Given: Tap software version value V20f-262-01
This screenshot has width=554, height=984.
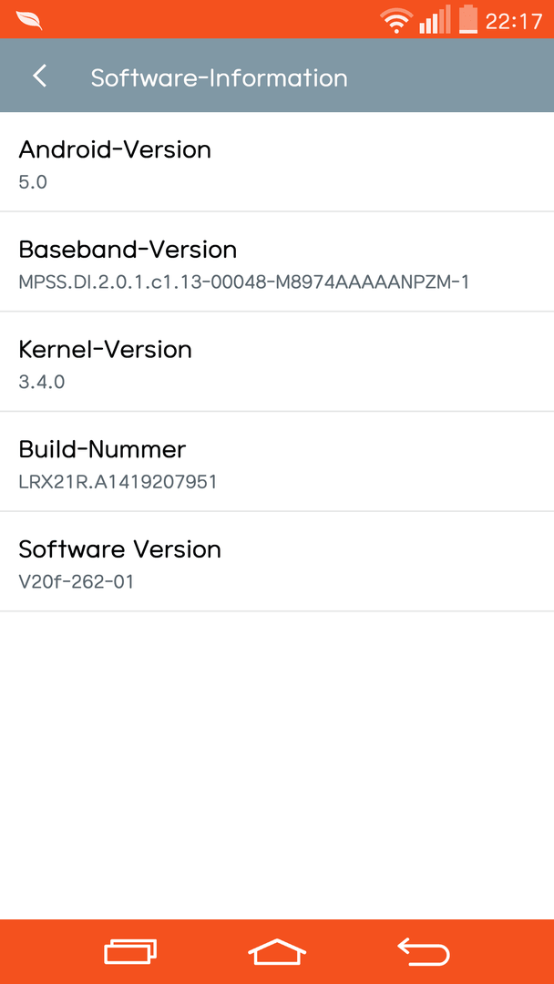Looking at the screenshot, I should coord(77,581).
